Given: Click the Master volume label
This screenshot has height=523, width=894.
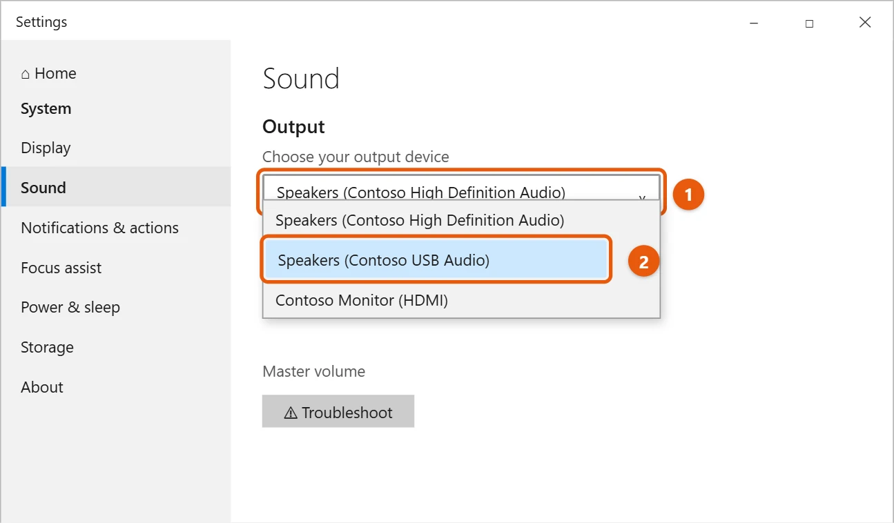Looking at the screenshot, I should (x=313, y=372).
